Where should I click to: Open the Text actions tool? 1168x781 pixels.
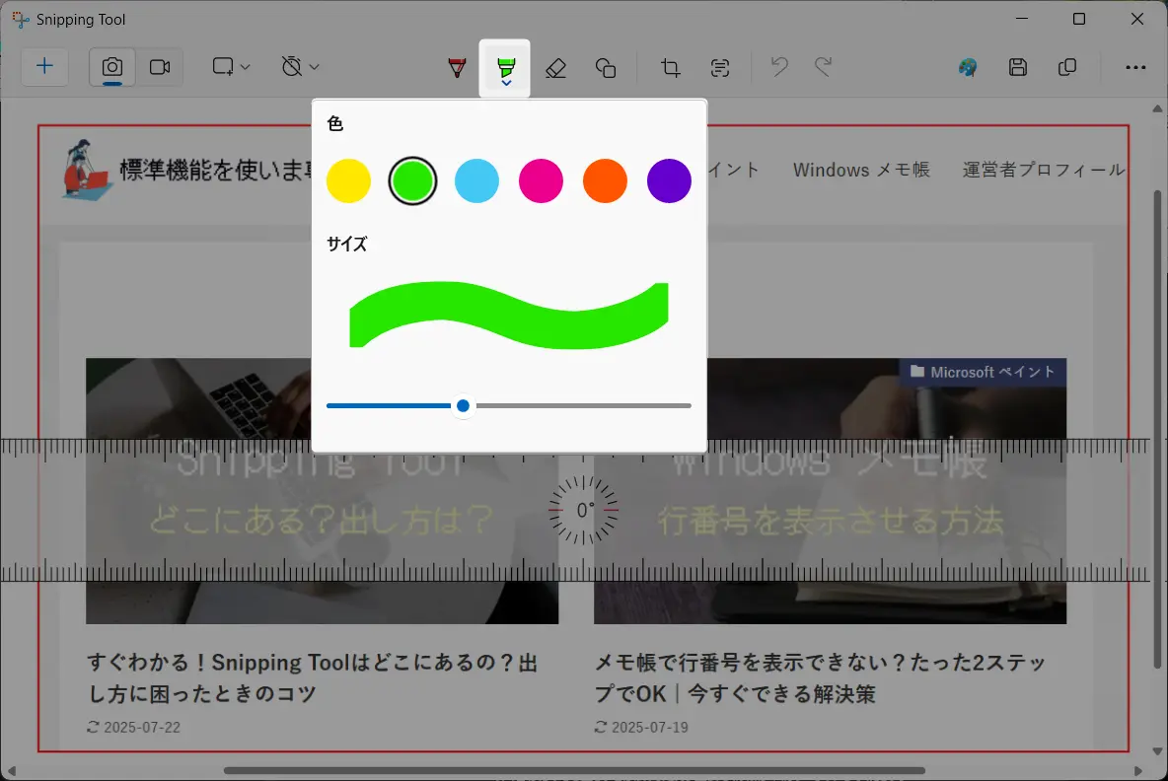coord(719,68)
